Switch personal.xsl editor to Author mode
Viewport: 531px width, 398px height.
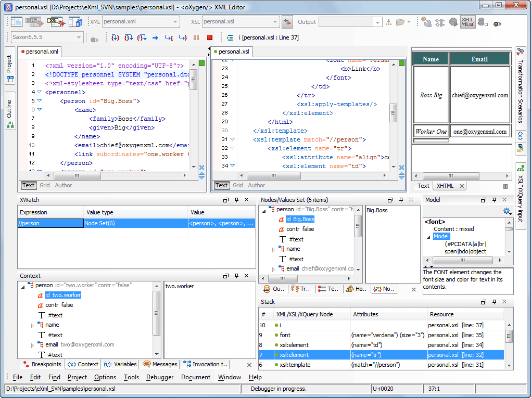coord(256,185)
